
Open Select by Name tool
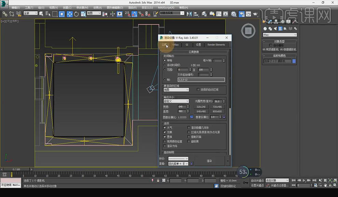click(x=48, y=14)
